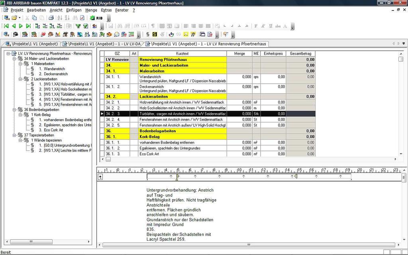Sort descending with the Z-A icon

67,18
